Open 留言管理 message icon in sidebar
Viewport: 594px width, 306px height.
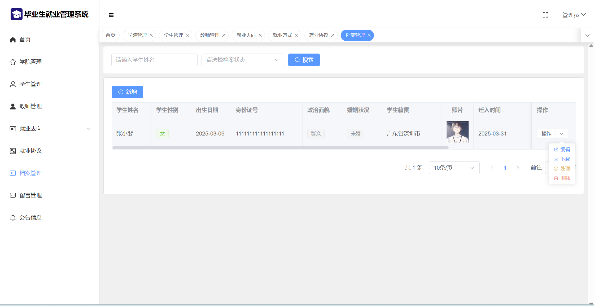[13, 195]
